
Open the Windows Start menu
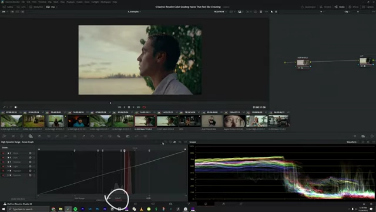4,209
